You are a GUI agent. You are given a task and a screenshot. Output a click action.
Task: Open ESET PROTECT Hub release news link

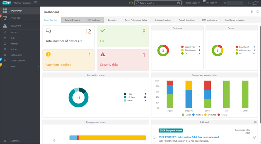[x=189, y=137]
